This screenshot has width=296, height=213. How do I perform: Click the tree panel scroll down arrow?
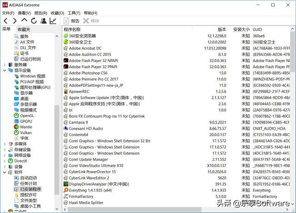(x=57, y=209)
